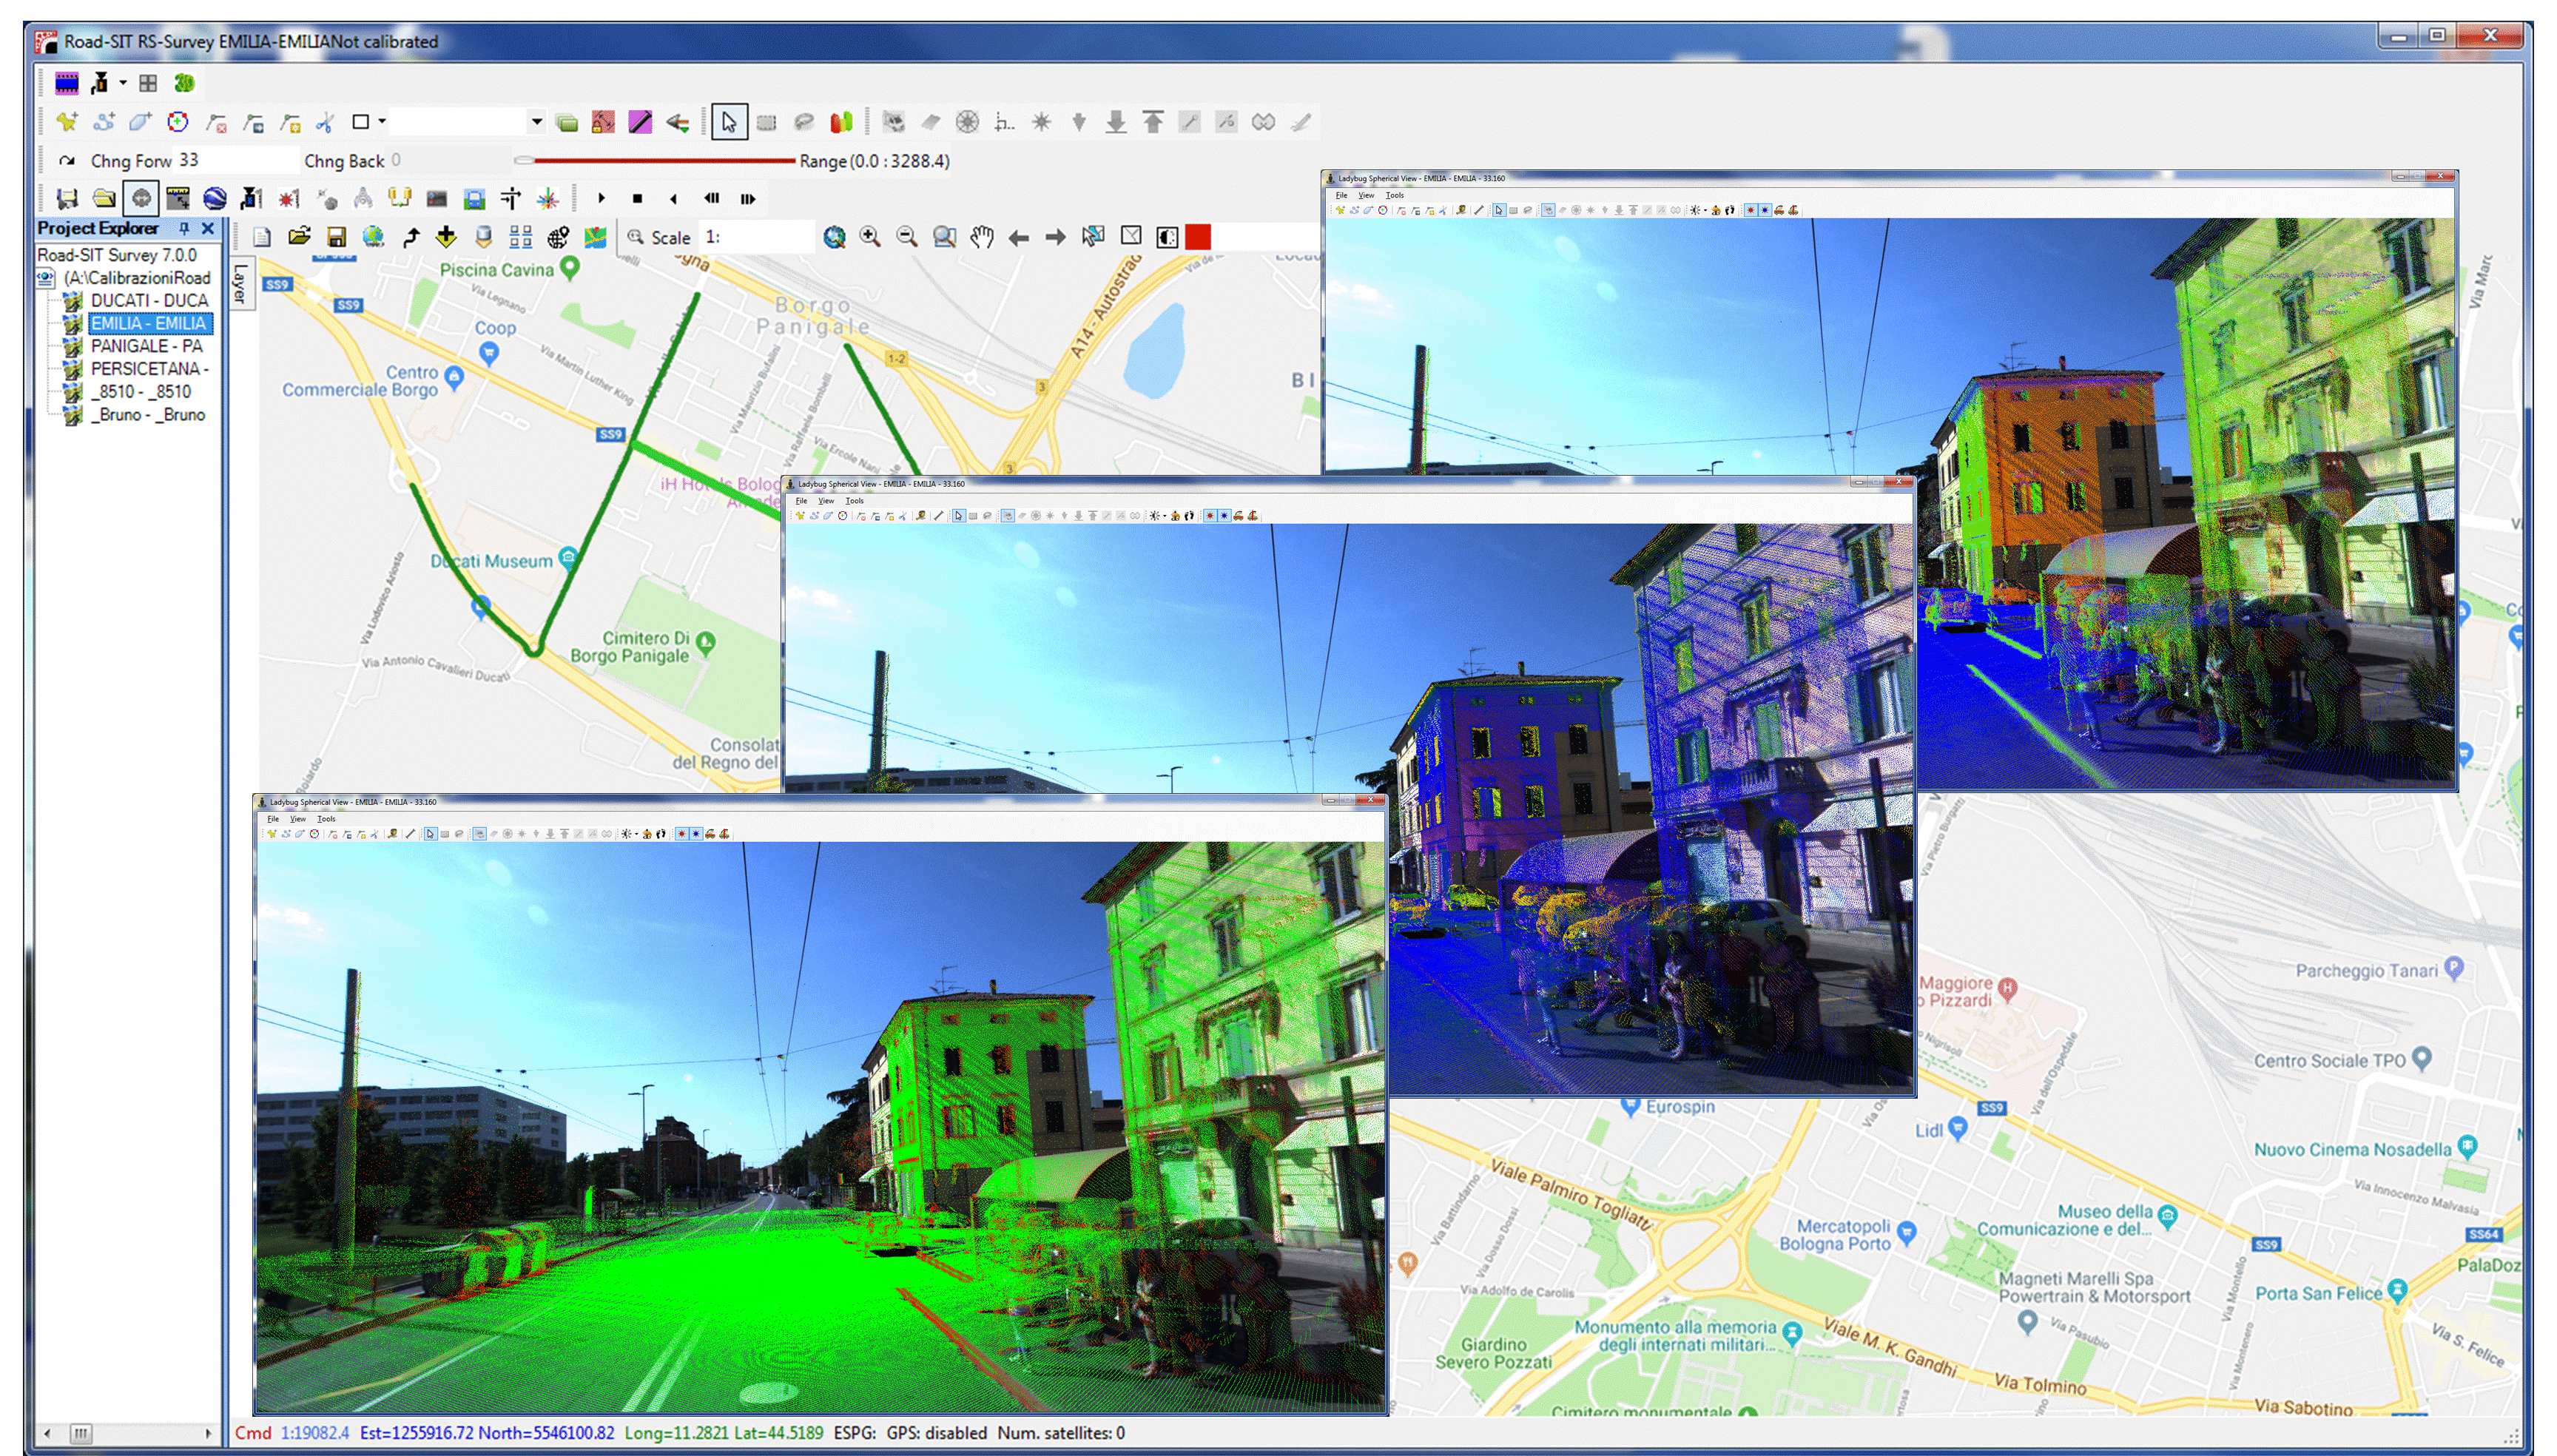Select PANIGALE - PA in project tree
This screenshot has width=2557, height=1456.
[146, 346]
